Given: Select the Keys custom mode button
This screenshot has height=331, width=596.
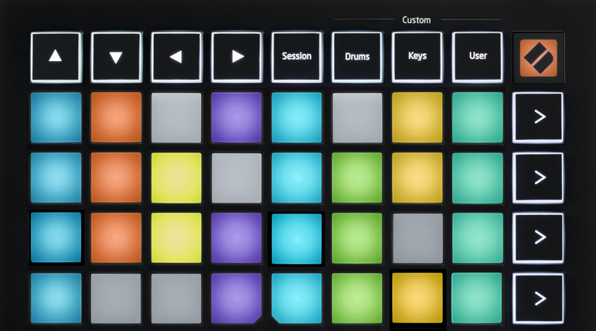Looking at the screenshot, I should 417,57.
